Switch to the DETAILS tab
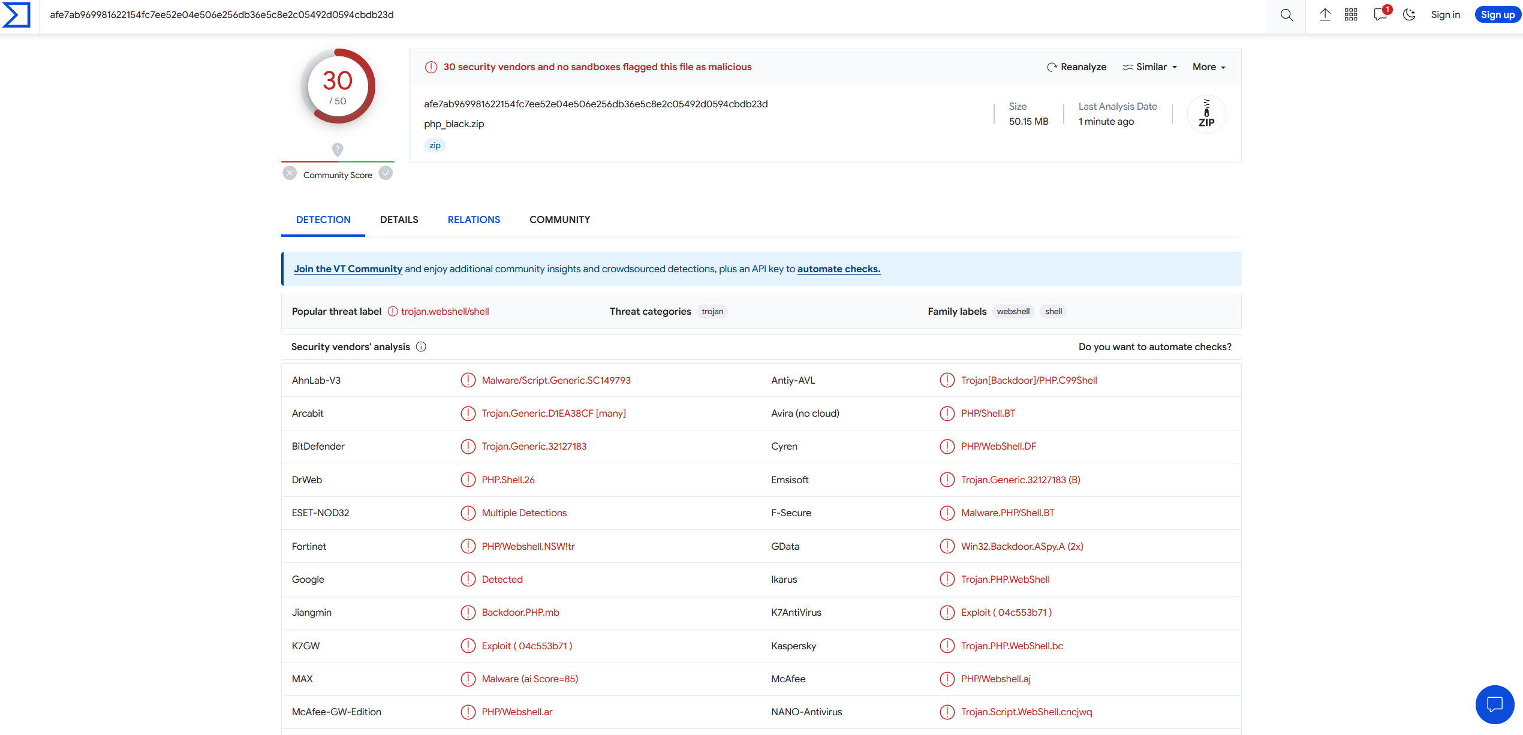1523x735 pixels. 399,219
